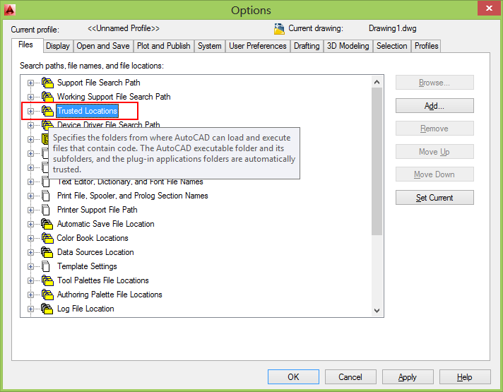Expand the Print File, Spooler, Prolog node
Viewport: 503px width, 392px height.
30,196
